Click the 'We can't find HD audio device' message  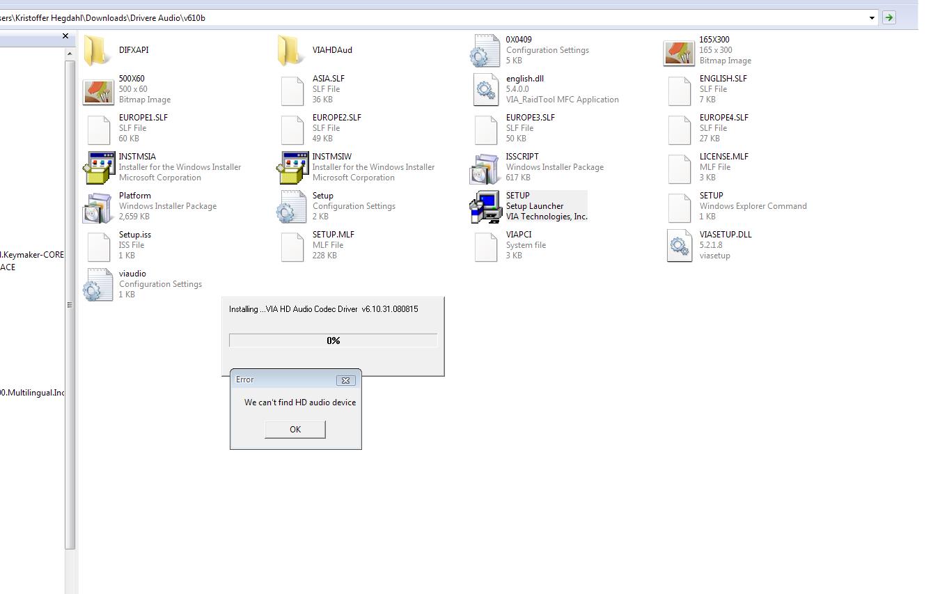click(300, 402)
